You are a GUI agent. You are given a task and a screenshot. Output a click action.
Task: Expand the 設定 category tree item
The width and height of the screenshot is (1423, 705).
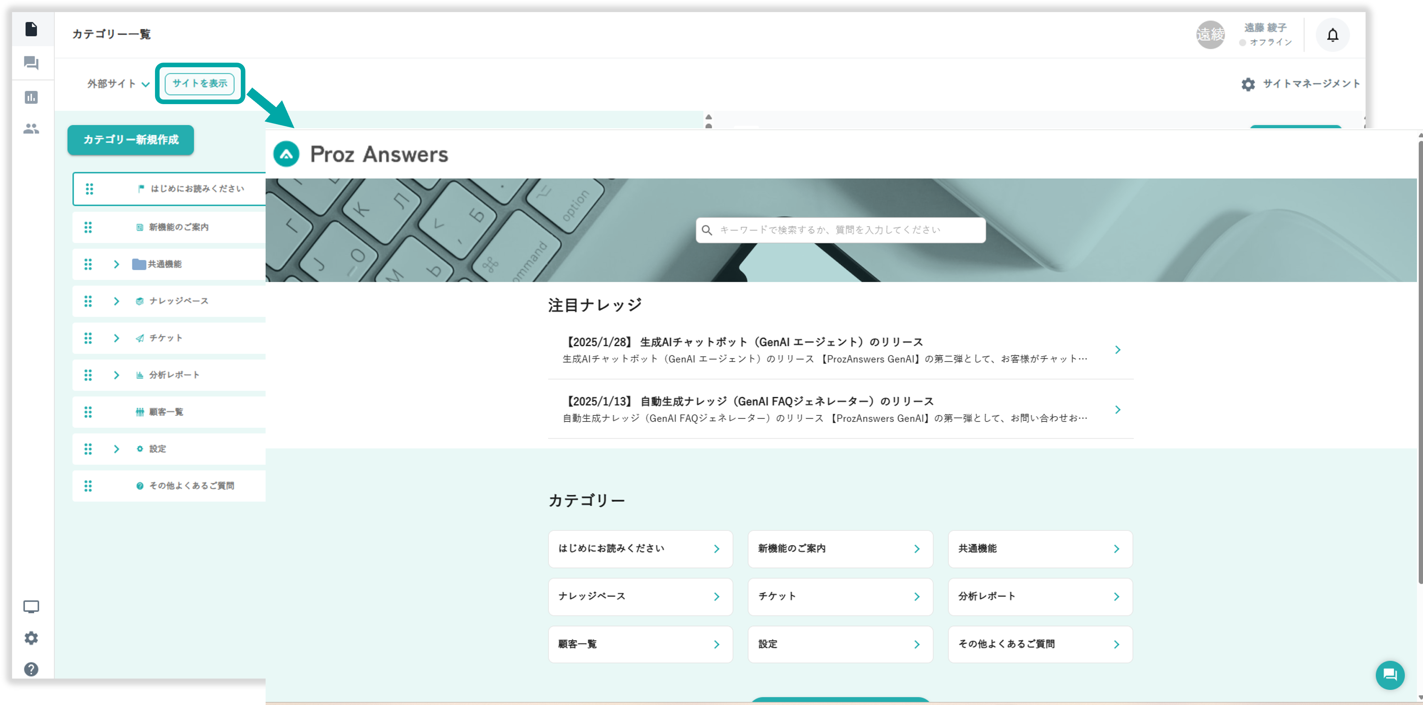pos(116,449)
